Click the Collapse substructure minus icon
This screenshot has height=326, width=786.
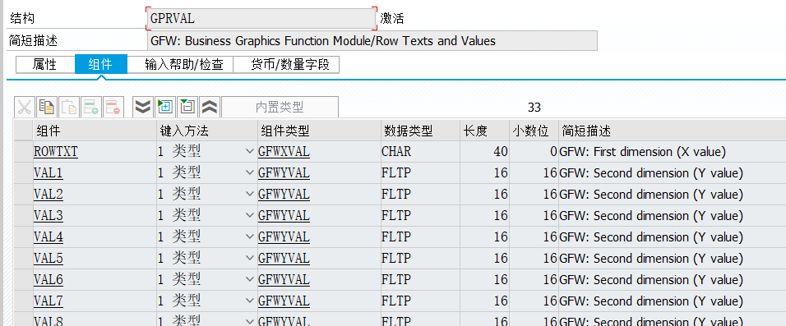(187, 107)
